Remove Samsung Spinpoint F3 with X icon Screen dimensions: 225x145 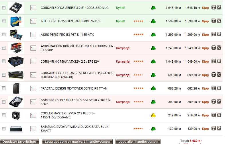coord(219,102)
